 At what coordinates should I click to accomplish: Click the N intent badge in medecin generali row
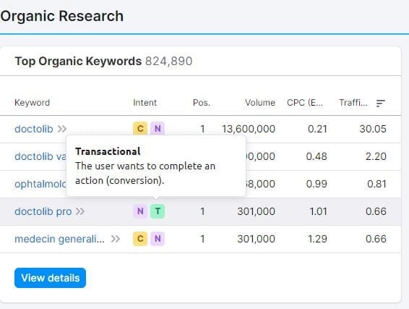[x=158, y=239]
